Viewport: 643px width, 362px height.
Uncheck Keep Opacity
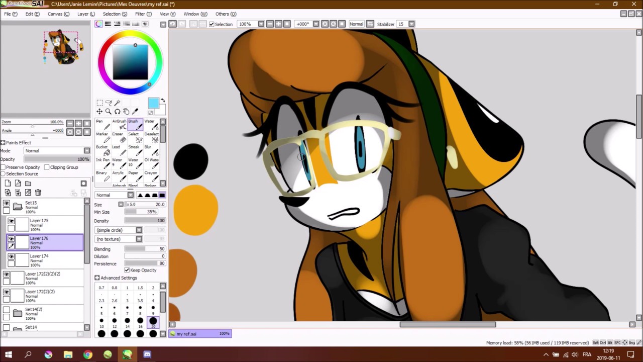tap(127, 270)
